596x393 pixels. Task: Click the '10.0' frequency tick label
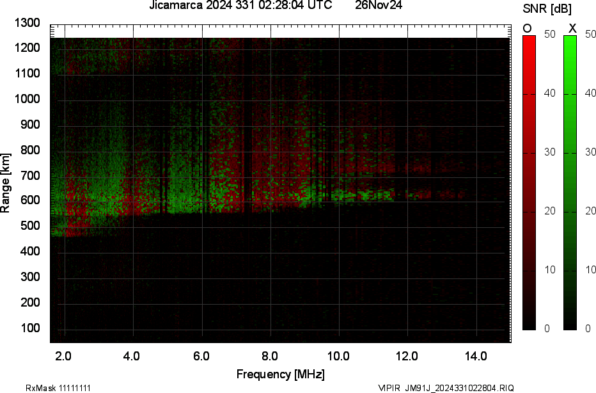(338, 356)
